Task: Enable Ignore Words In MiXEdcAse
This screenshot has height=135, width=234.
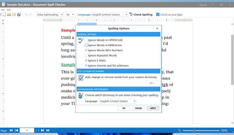Action: [x=86, y=45]
